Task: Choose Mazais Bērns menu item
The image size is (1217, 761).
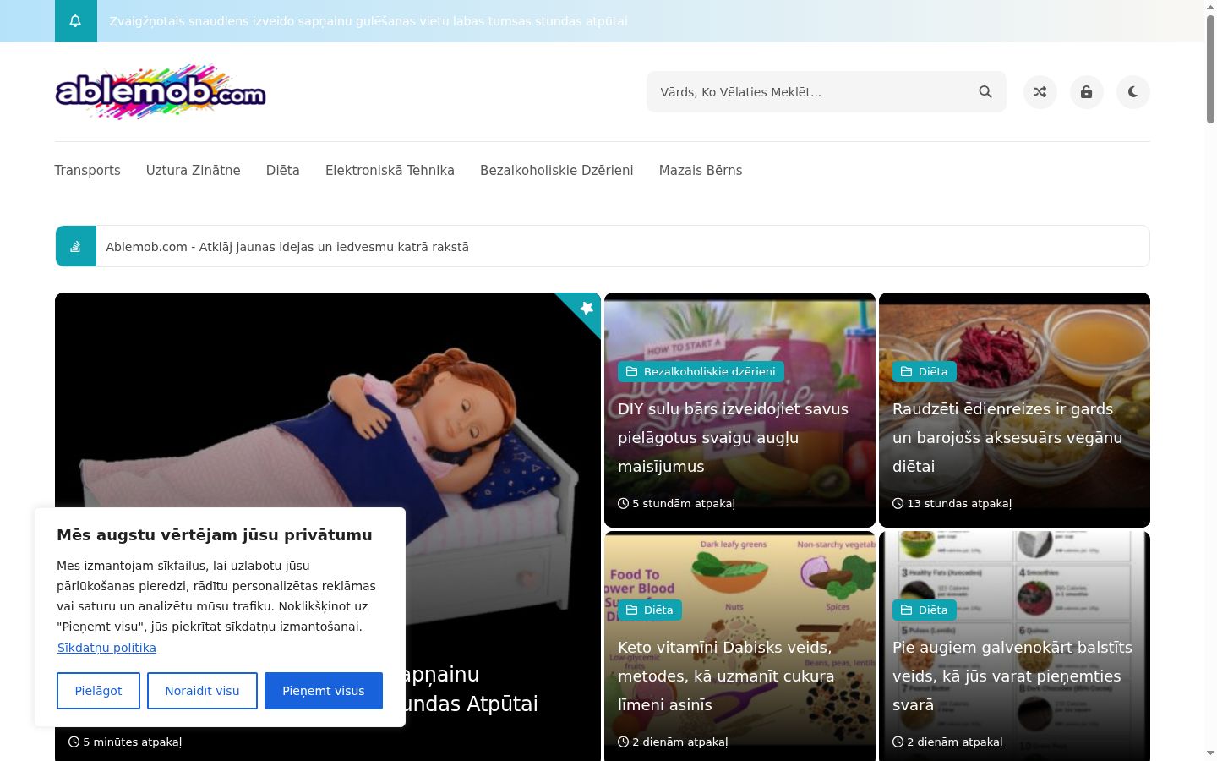Action: point(701,171)
